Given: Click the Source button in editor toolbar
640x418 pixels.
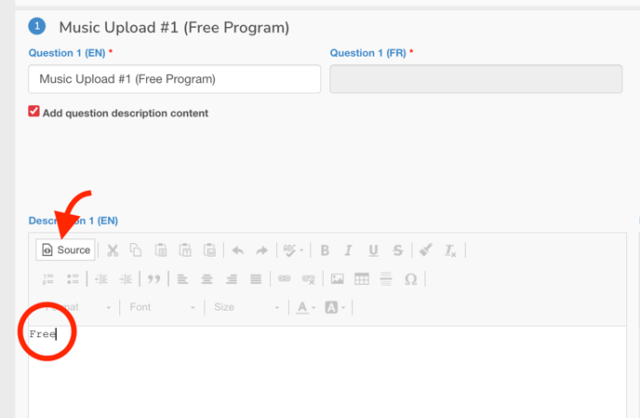Looking at the screenshot, I should (66, 249).
